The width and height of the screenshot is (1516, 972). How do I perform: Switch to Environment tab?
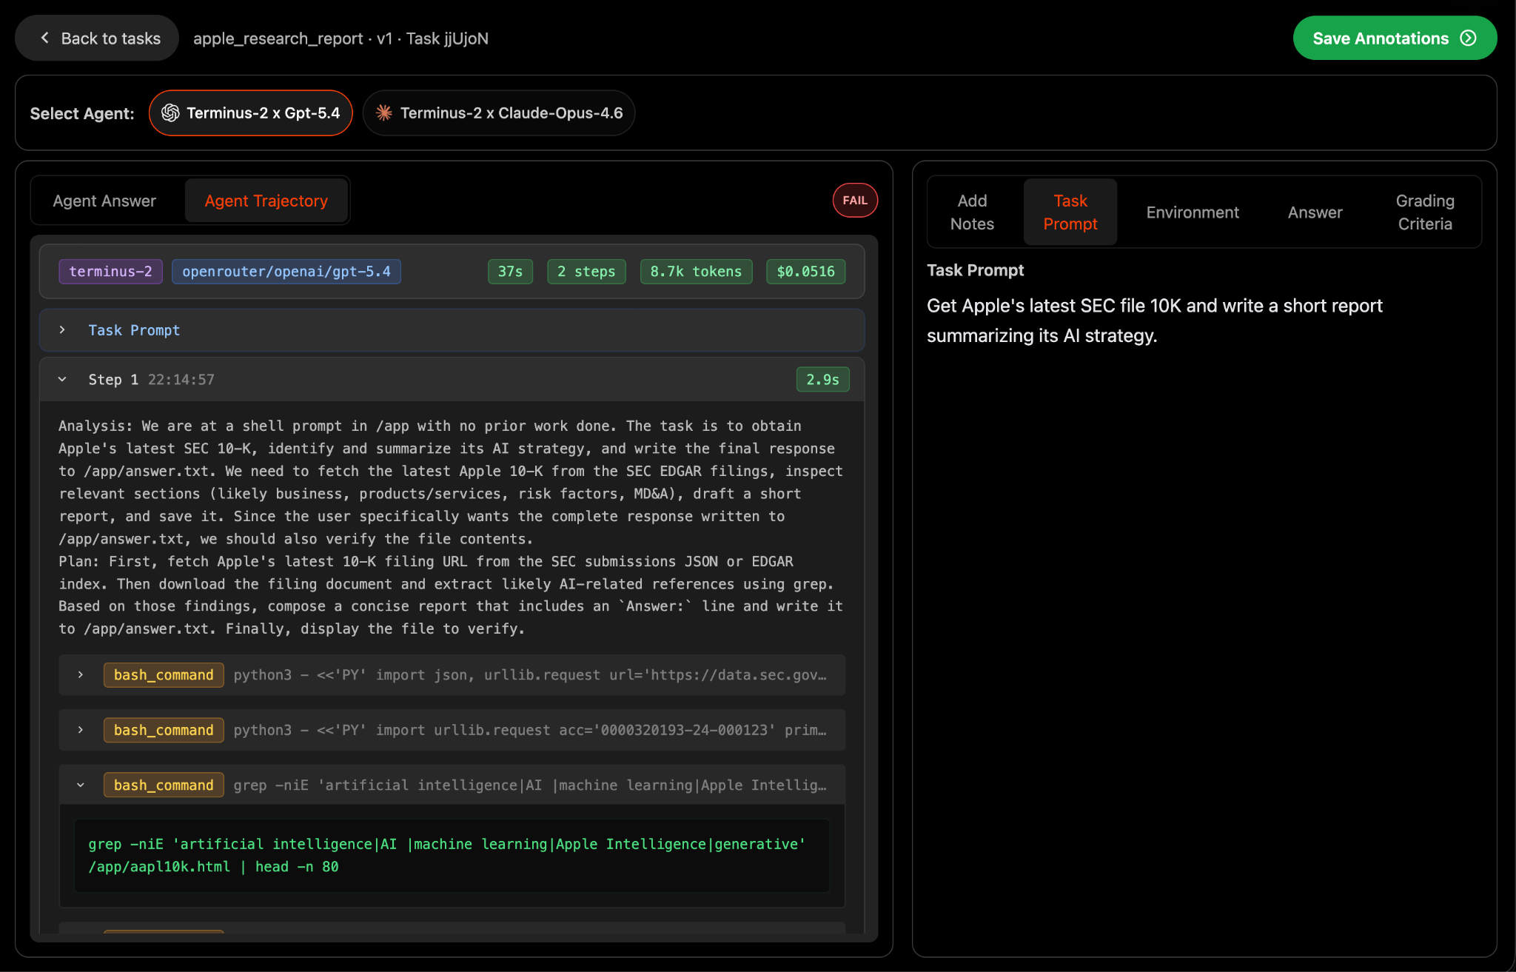click(1192, 212)
